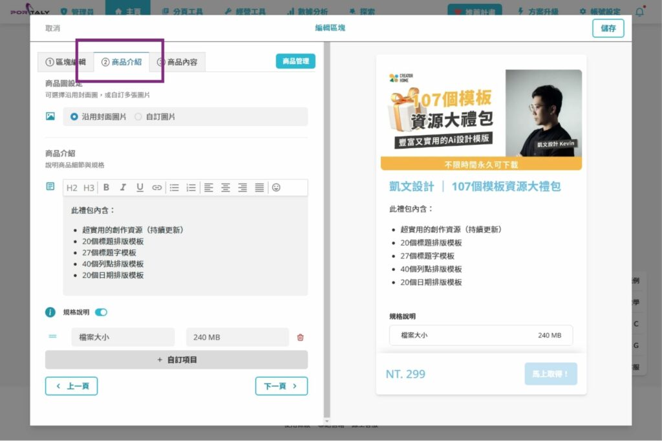Click editor line 20個日期排版模板

tap(112, 275)
